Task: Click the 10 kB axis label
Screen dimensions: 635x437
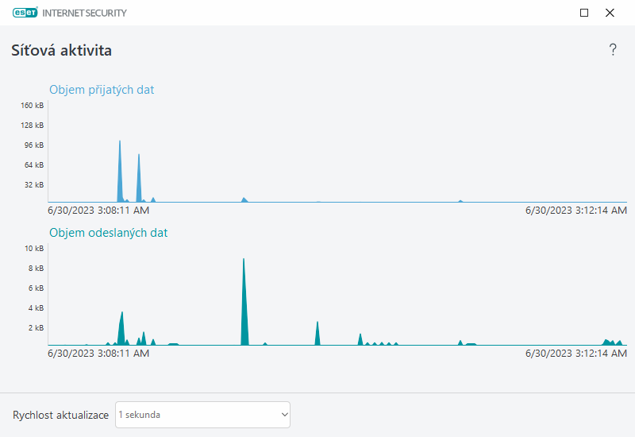Action: [34, 249]
